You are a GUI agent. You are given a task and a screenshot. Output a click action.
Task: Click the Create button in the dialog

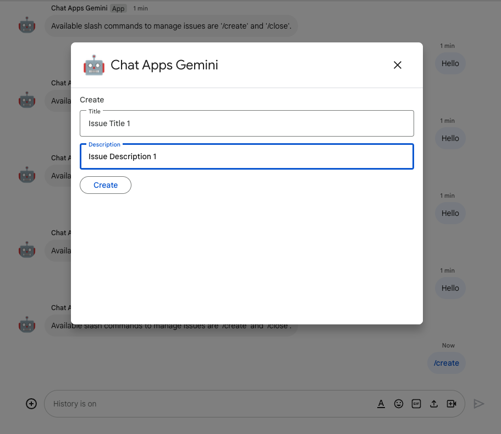pyautogui.click(x=106, y=185)
